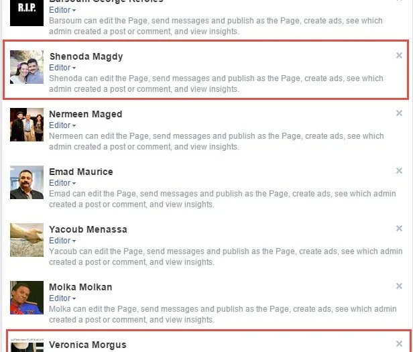This screenshot has width=413, height=352.
Task: Open Emad Maurice's name link
Action: tap(81, 172)
